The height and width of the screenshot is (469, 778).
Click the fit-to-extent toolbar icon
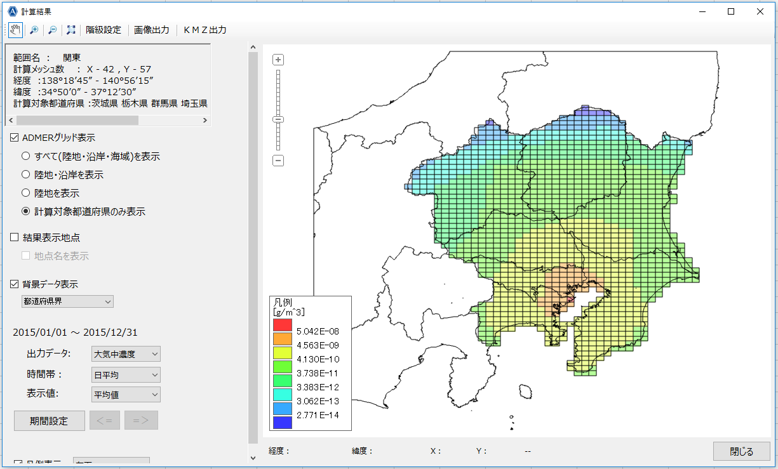click(70, 30)
